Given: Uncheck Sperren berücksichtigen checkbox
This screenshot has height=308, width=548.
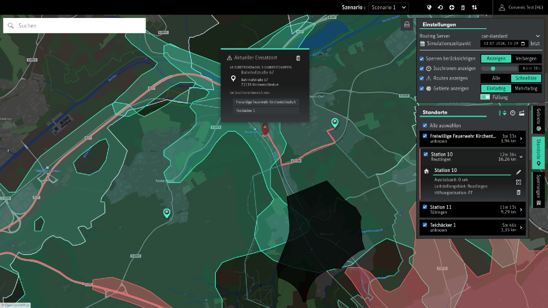Looking at the screenshot, I should pos(422,59).
